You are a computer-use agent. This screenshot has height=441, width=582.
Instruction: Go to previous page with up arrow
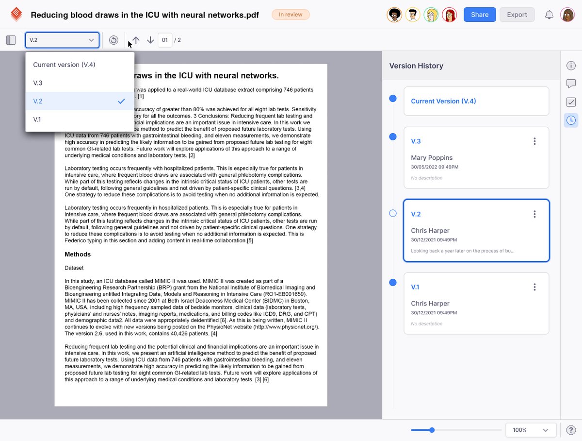pyautogui.click(x=135, y=40)
